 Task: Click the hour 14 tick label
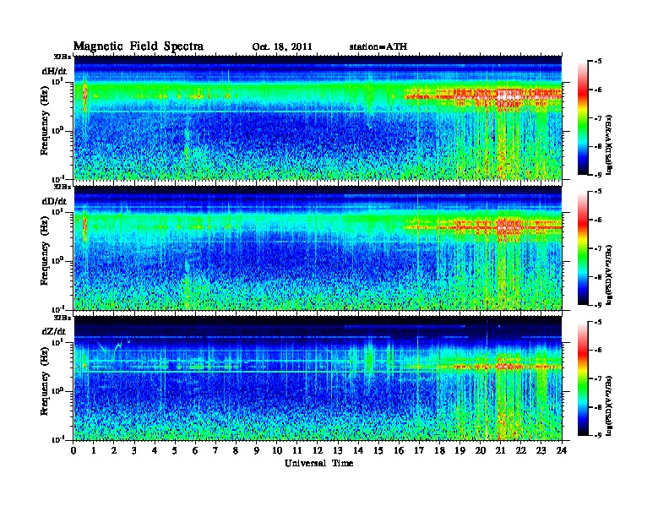point(358,450)
